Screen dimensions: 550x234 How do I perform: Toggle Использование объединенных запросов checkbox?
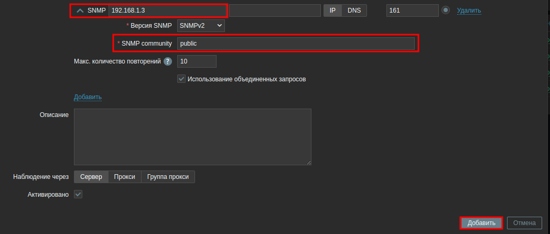coord(181,79)
